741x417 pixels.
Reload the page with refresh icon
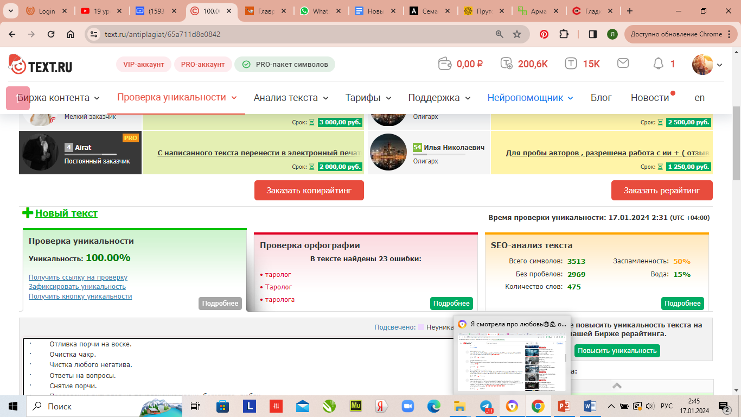click(51, 34)
